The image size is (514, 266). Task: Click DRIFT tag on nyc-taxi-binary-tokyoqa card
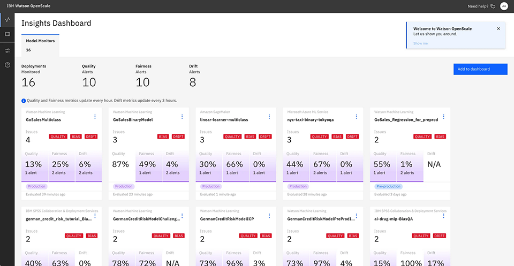353,136
